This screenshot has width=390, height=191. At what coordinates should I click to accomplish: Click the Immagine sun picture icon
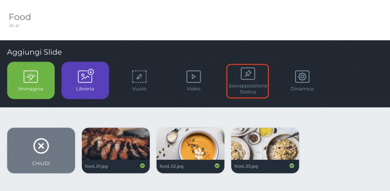(x=30, y=76)
